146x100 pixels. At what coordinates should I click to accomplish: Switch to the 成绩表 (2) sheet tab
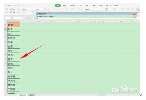click(23, 95)
